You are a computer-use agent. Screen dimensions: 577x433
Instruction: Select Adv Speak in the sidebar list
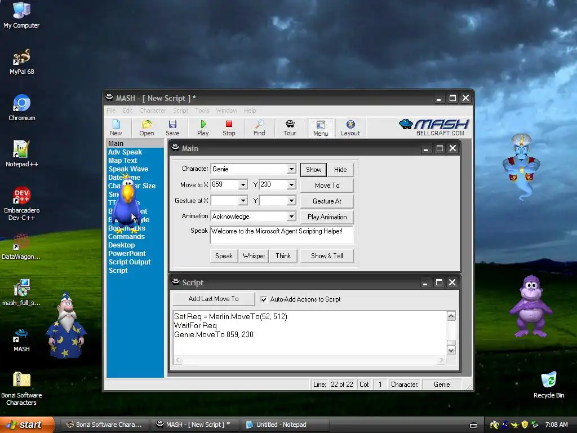pyautogui.click(x=125, y=152)
